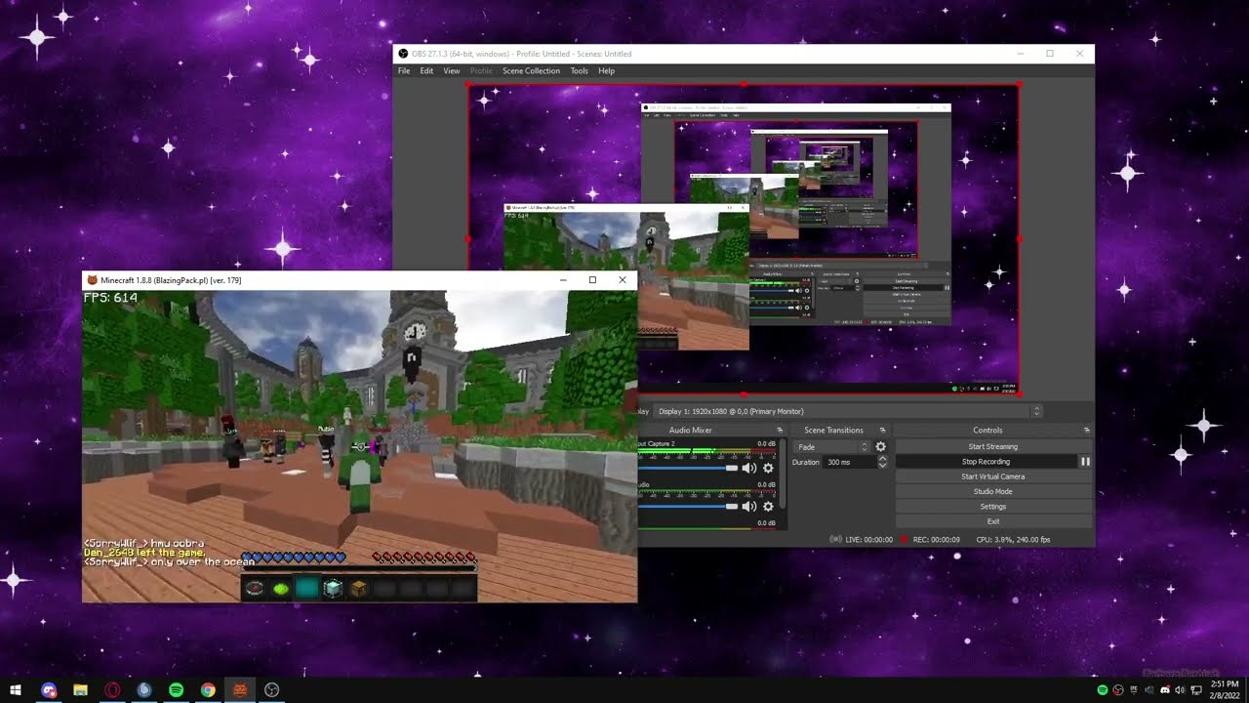
Task: Select the chest hotbar slot in Minecraft
Action: pos(359,588)
